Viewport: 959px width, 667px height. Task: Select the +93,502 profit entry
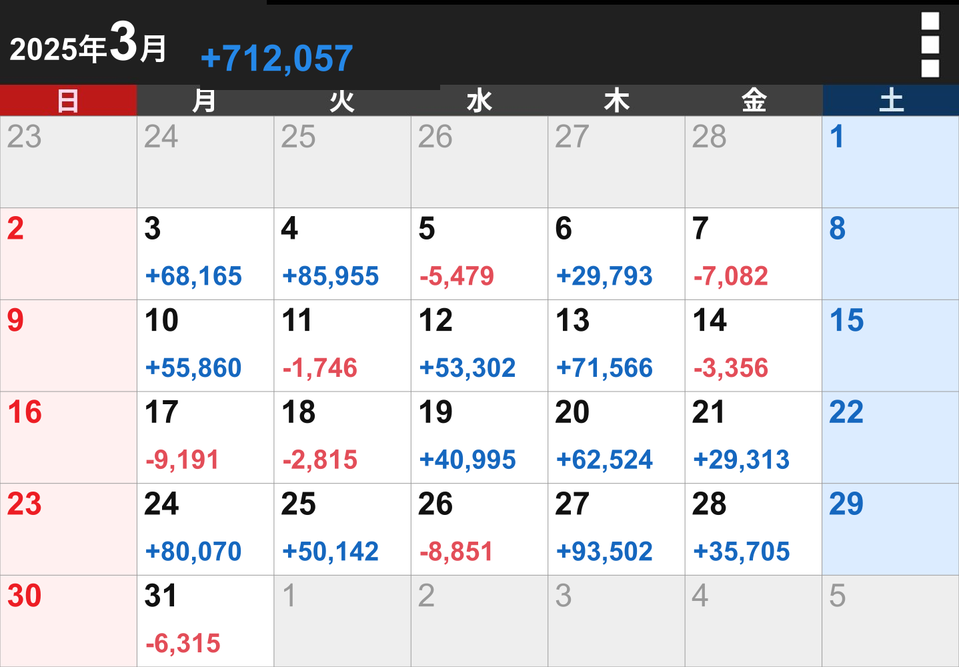click(604, 552)
